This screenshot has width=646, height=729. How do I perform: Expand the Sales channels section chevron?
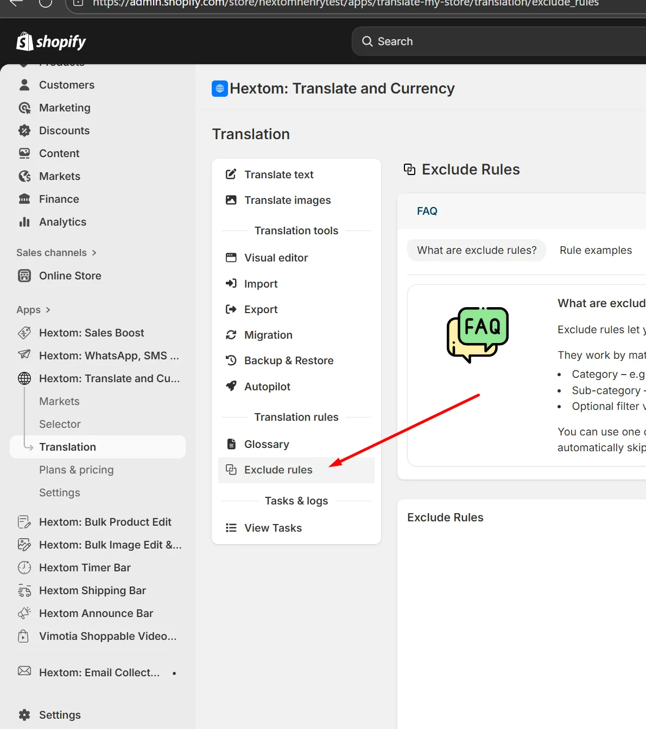[x=94, y=253]
